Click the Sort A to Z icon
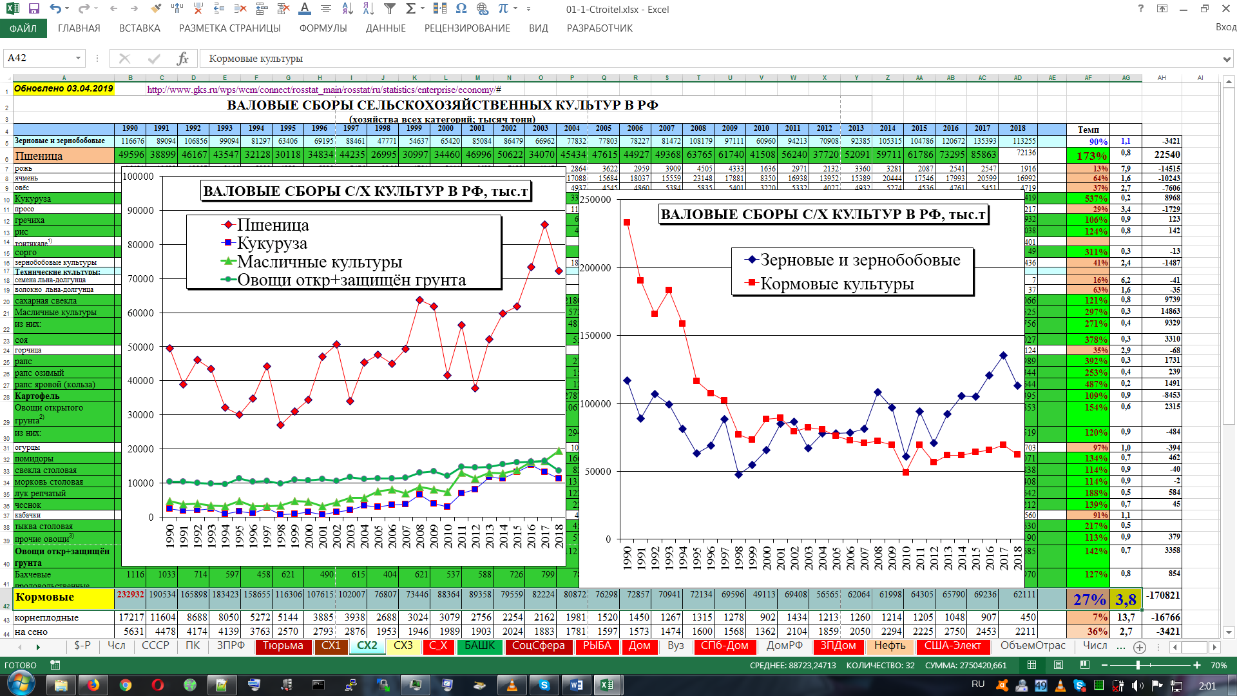Viewport: 1237px width, 696px height. point(347,9)
